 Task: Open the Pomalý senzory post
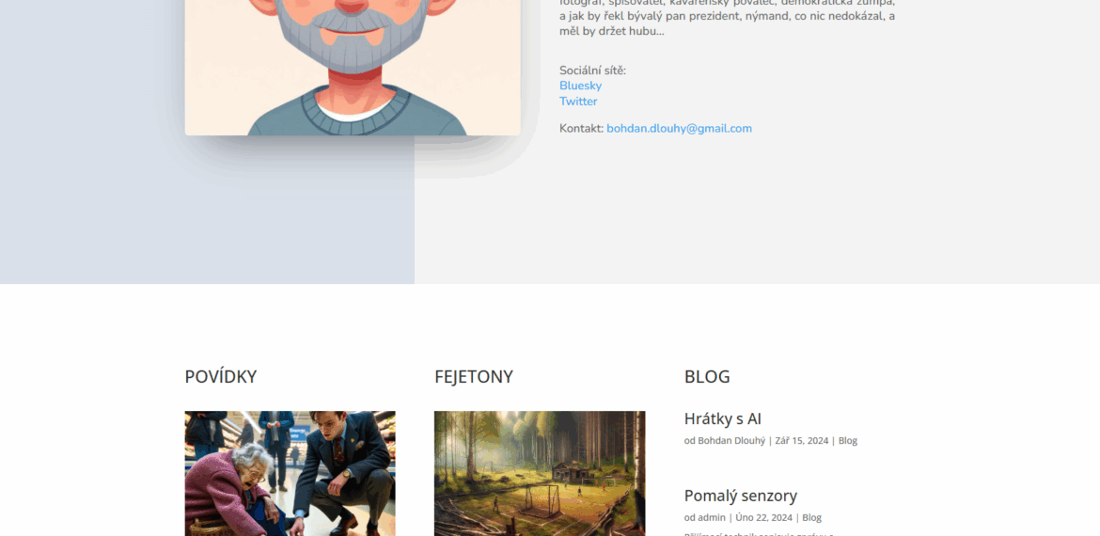(740, 496)
